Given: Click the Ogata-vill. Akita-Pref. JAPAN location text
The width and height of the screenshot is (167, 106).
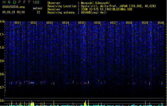Looking at the screenshot, I should point(118,6).
